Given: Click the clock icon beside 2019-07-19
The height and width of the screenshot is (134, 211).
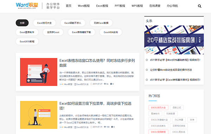Looking at the screenshot, I should [x=91, y=127].
